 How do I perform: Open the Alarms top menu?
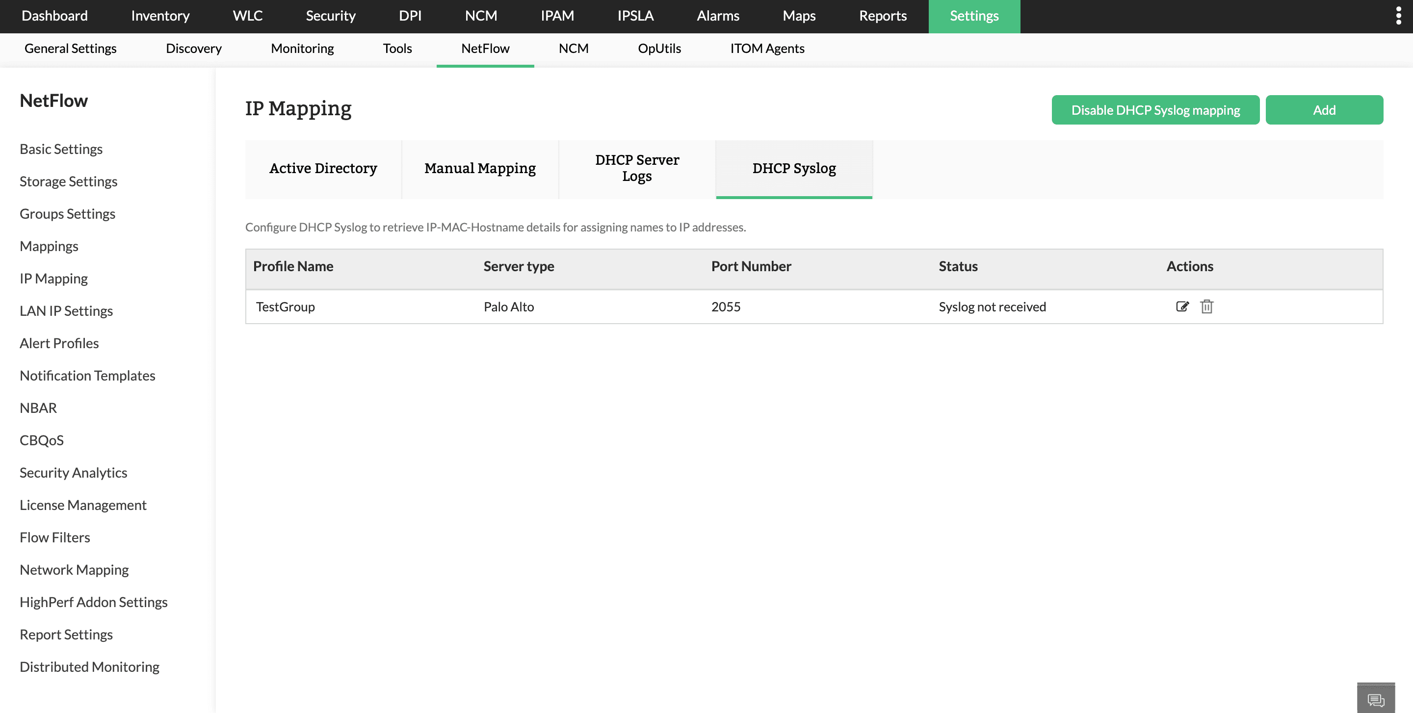(x=717, y=16)
